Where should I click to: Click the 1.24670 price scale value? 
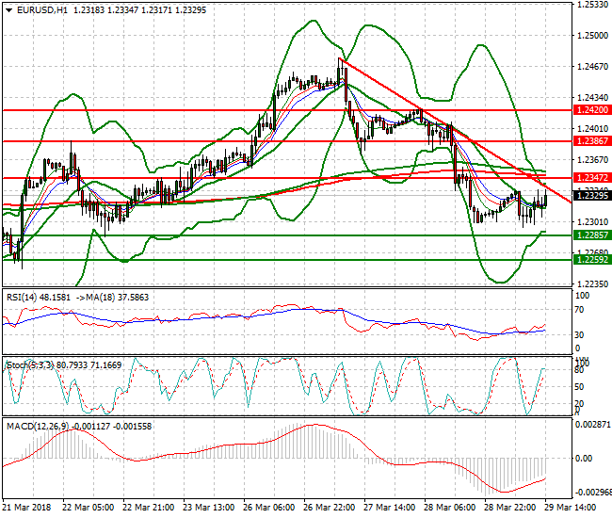(592, 67)
